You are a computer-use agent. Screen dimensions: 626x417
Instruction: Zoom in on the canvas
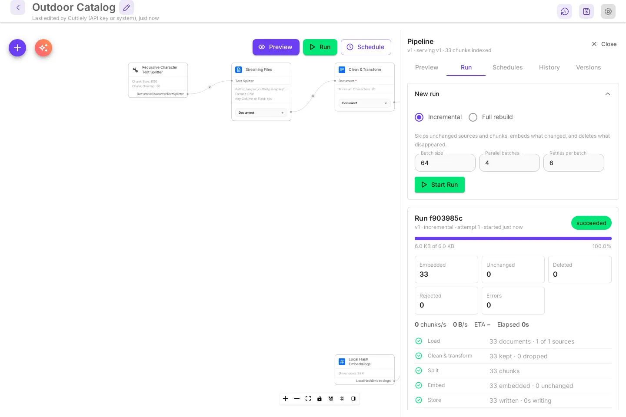pos(286,398)
